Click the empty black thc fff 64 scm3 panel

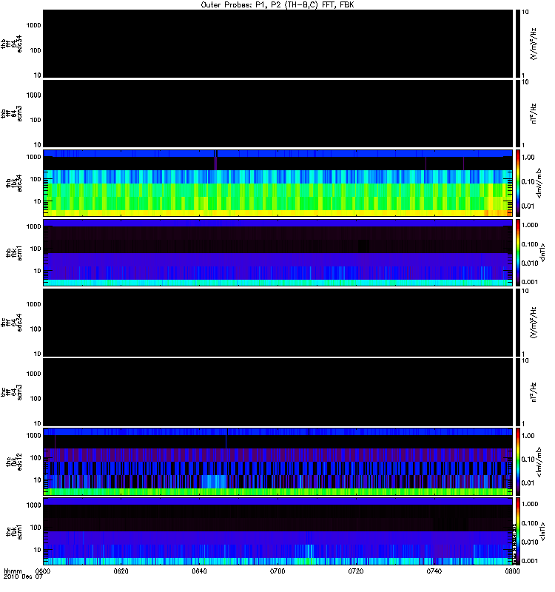[x=277, y=392]
